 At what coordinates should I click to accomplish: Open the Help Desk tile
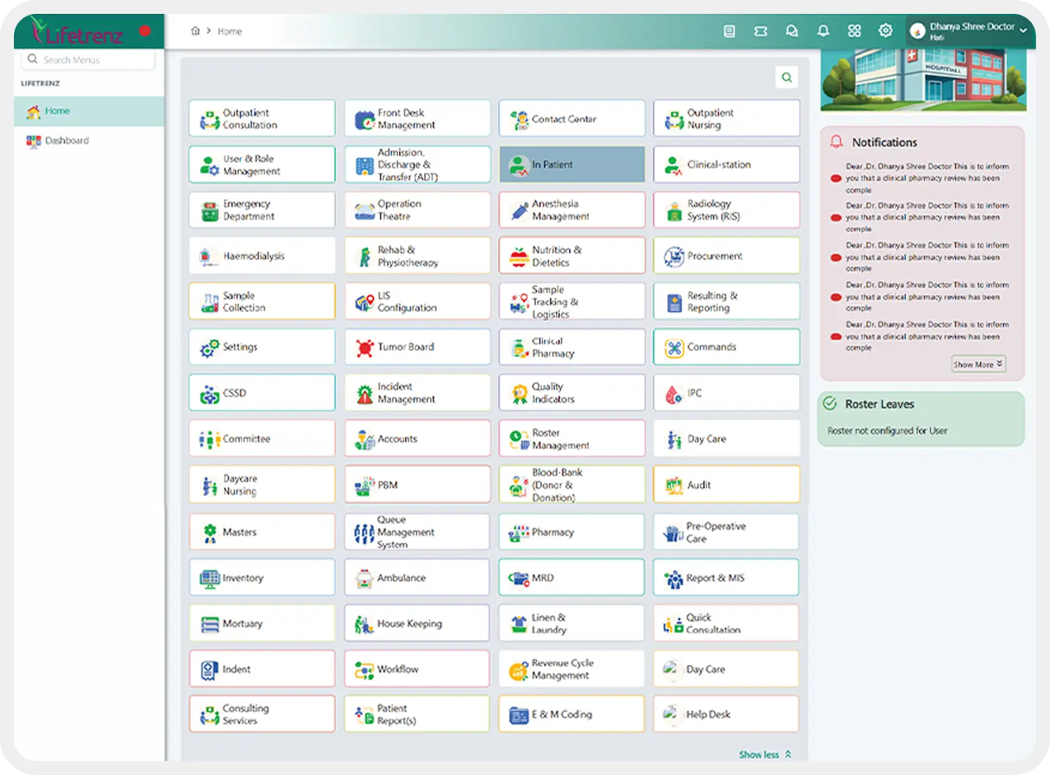[726, 714]
